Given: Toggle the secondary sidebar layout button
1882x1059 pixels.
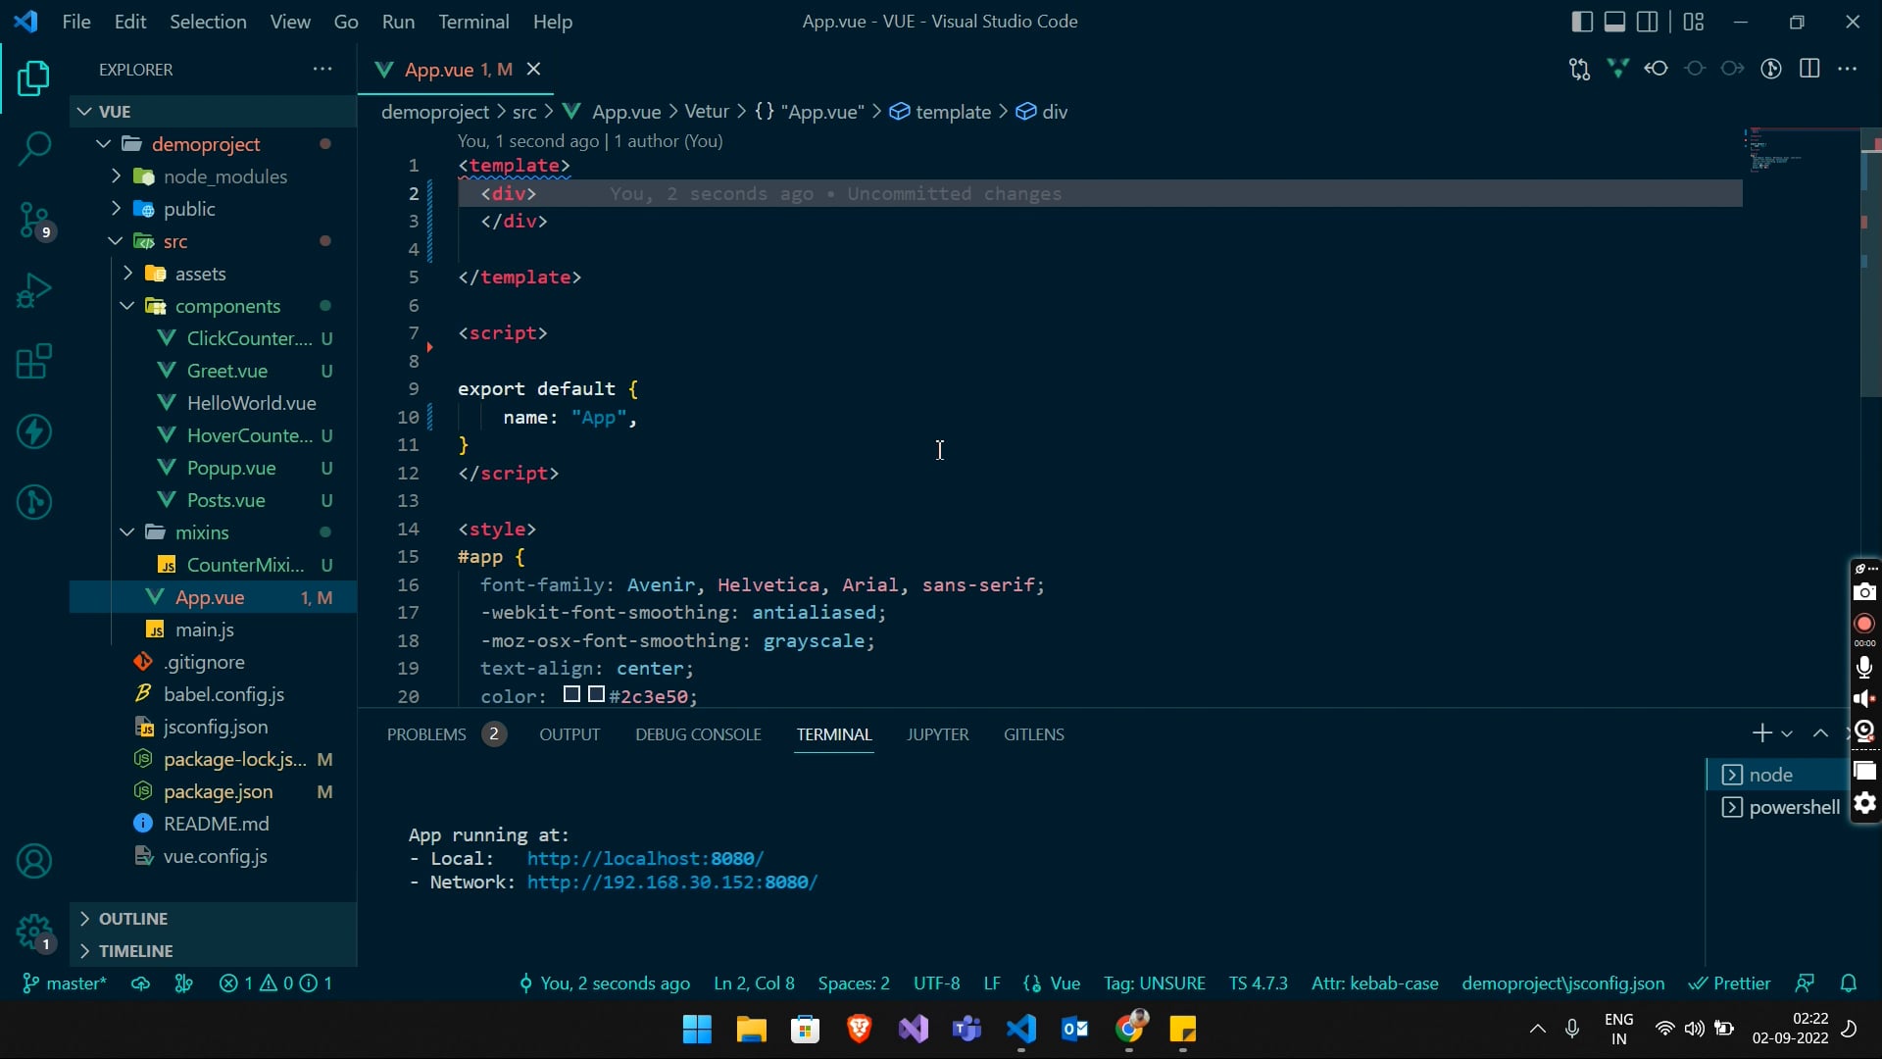Looking at the screenshot, I should (1648, 22).
